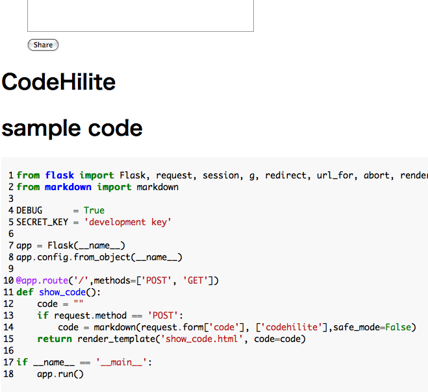
Task: Click the CodeHilite heading
Action: click(58, 82)
